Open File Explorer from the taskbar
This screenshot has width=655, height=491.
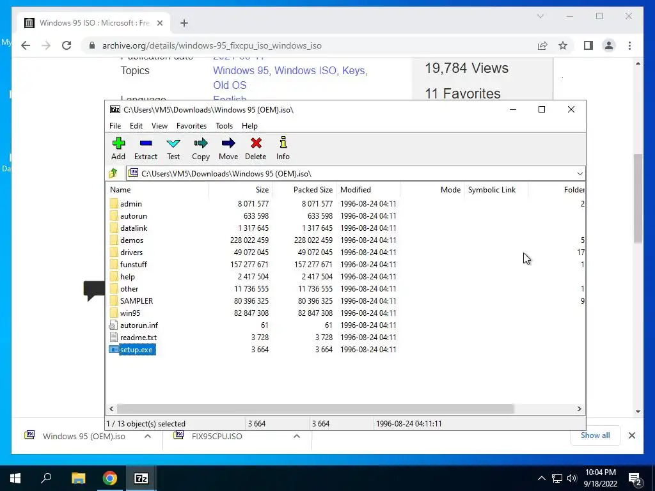(78, 478)
